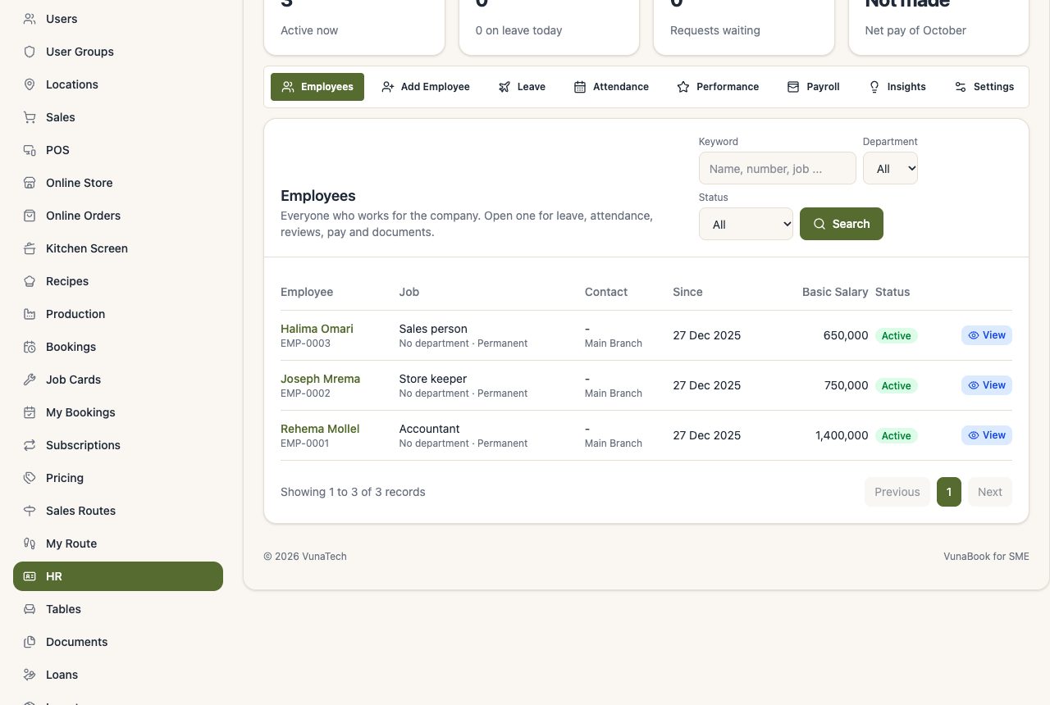Click the Users icon in the sidebar
This screenshot has width=1050, height=705.
pos(30,19)
